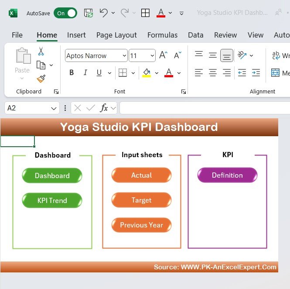Click the cell Borders icon in the ribbon
290x289 pixels.
tap(123, 72)
